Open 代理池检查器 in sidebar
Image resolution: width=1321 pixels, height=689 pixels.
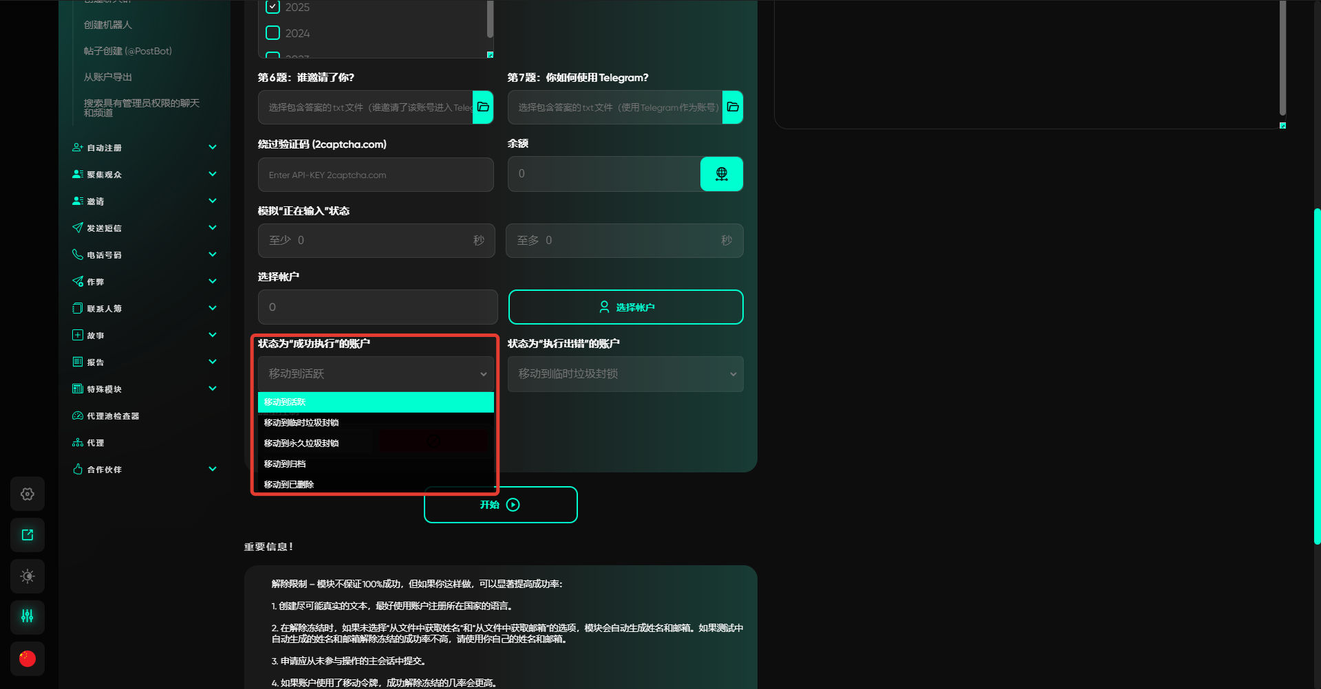pos(113,416)
